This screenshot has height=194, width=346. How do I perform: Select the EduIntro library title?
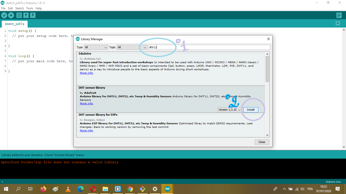coord(85,54)
